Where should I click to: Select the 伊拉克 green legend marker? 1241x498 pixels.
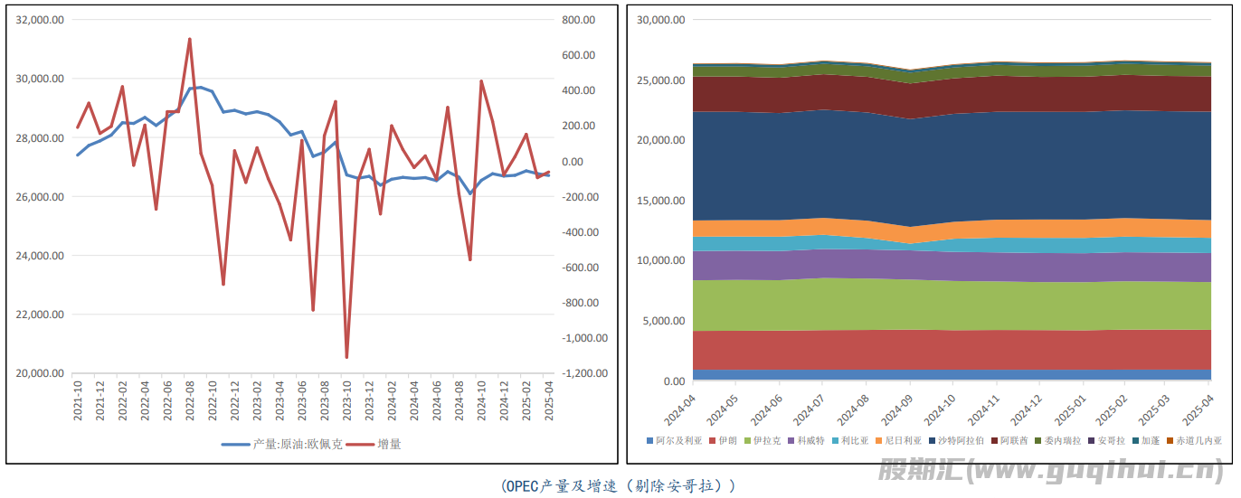tap(746, 441)
